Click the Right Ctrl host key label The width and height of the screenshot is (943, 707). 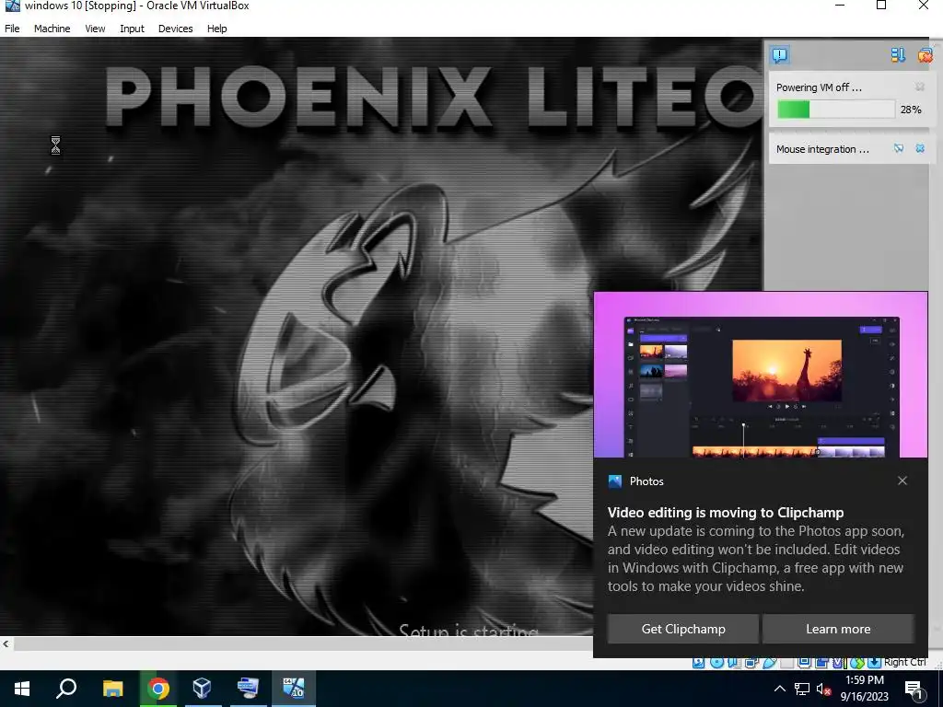pyautogui.click(x=905, y=662)
